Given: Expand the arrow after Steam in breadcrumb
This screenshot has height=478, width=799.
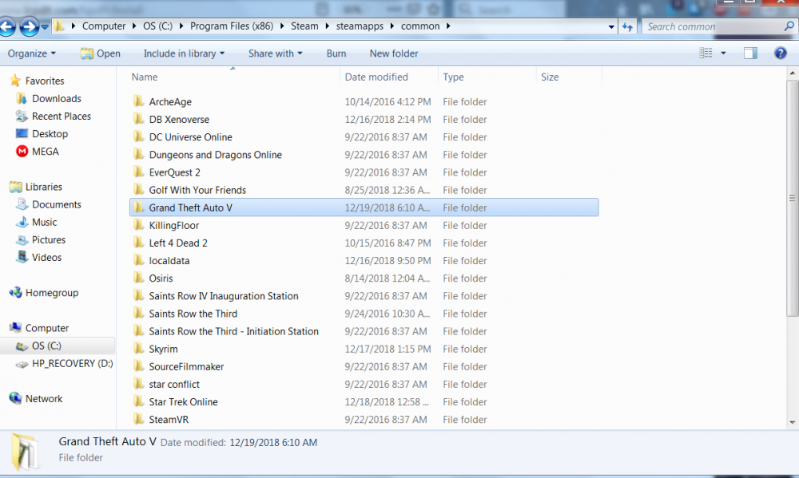Looking at the screenshot, I should coord(327,26).
